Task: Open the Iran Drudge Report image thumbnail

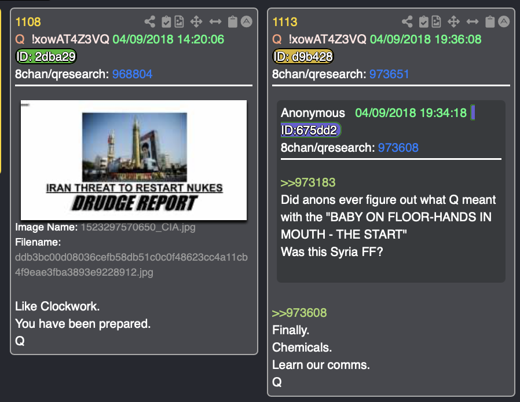Action: pyautogui.click(x=134, y=160)
